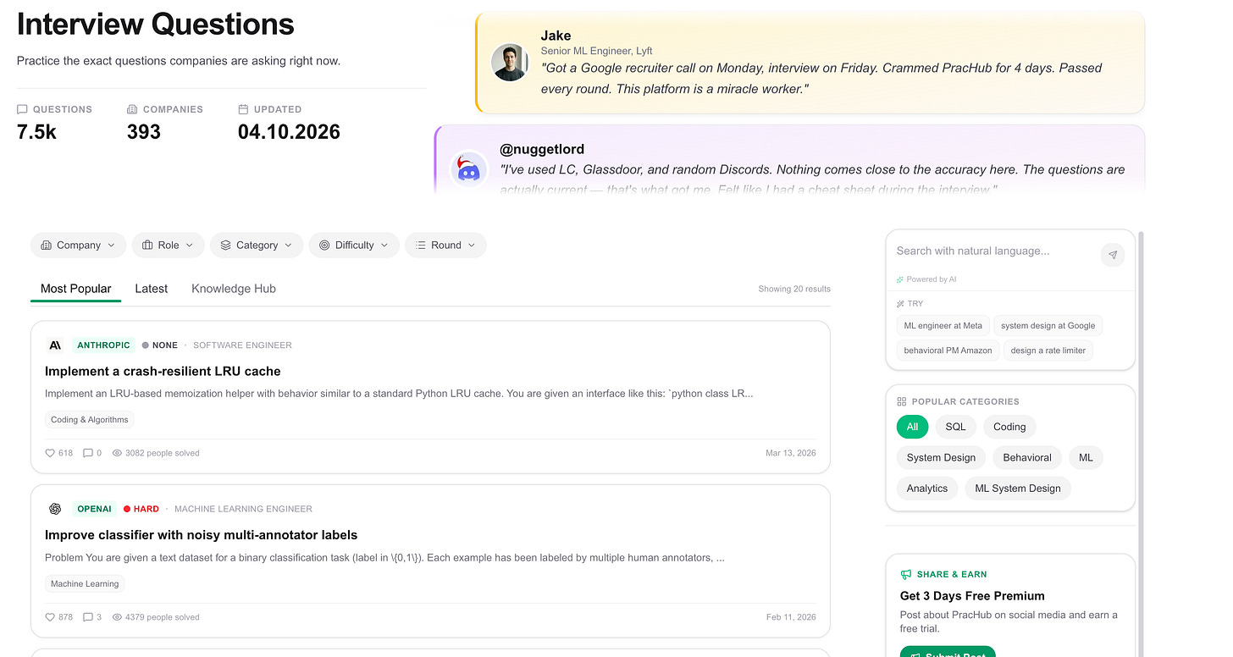Like the noisy labels question heart icon
Image resolution: width=1233 pixels, height=657 pixels.
coord(50,617)
